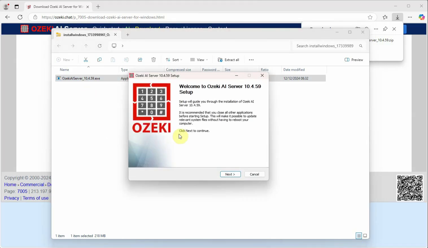Open See more ellipsis in Explorer toolbar
The height and width of the screenshot is (248, 428).
(x=251, y=60)
